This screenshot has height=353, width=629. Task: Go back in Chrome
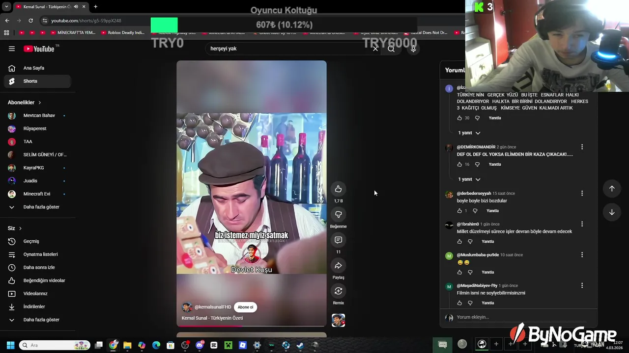7,21
